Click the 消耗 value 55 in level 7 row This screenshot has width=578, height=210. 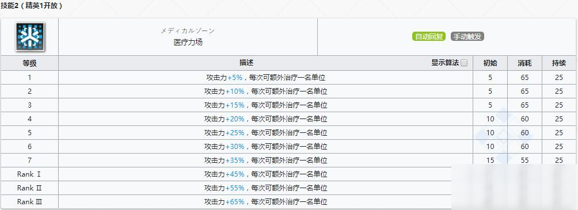coord(524,161)
